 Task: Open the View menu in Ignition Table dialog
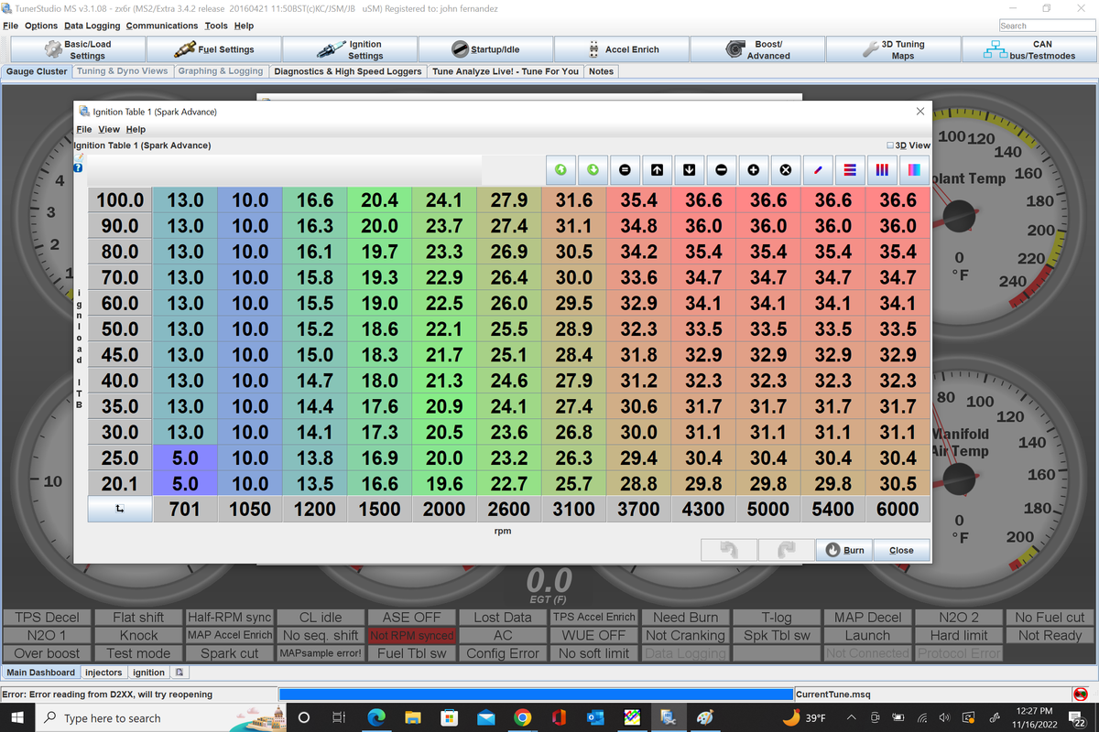click(109, 130)
